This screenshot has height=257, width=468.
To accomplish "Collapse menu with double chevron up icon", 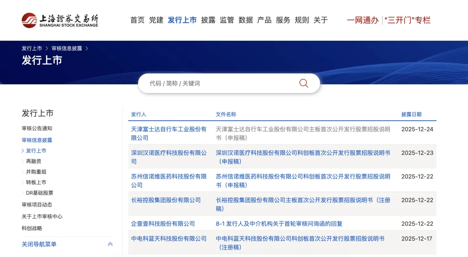I will [110, 244].
